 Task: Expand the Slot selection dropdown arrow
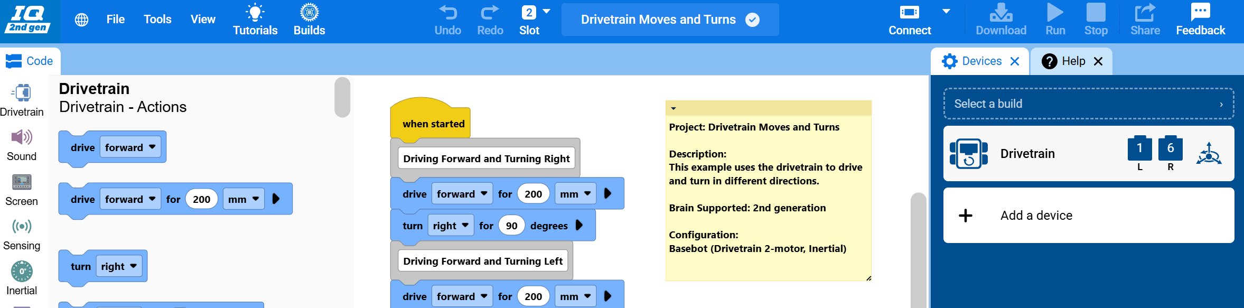pyautogui.click(x=547, y=11)
